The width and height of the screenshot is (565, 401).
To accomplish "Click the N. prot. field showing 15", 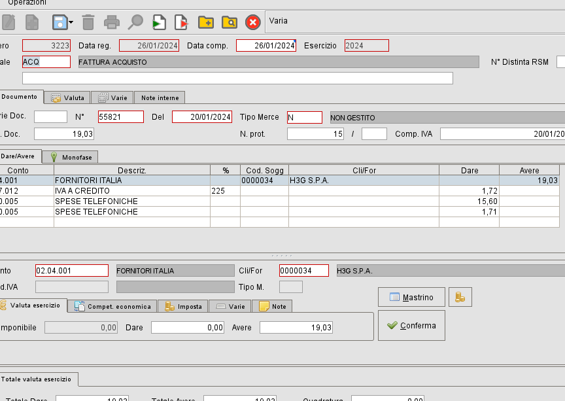I will (x=315, y=134).
